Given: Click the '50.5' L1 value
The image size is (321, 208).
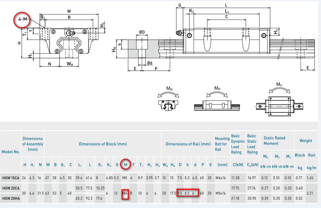Looking at the screenshot, I should pos(79,188).
